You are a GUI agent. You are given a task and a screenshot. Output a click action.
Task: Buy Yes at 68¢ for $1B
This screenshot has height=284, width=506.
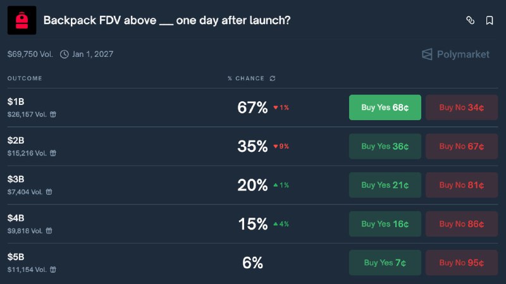385,108
